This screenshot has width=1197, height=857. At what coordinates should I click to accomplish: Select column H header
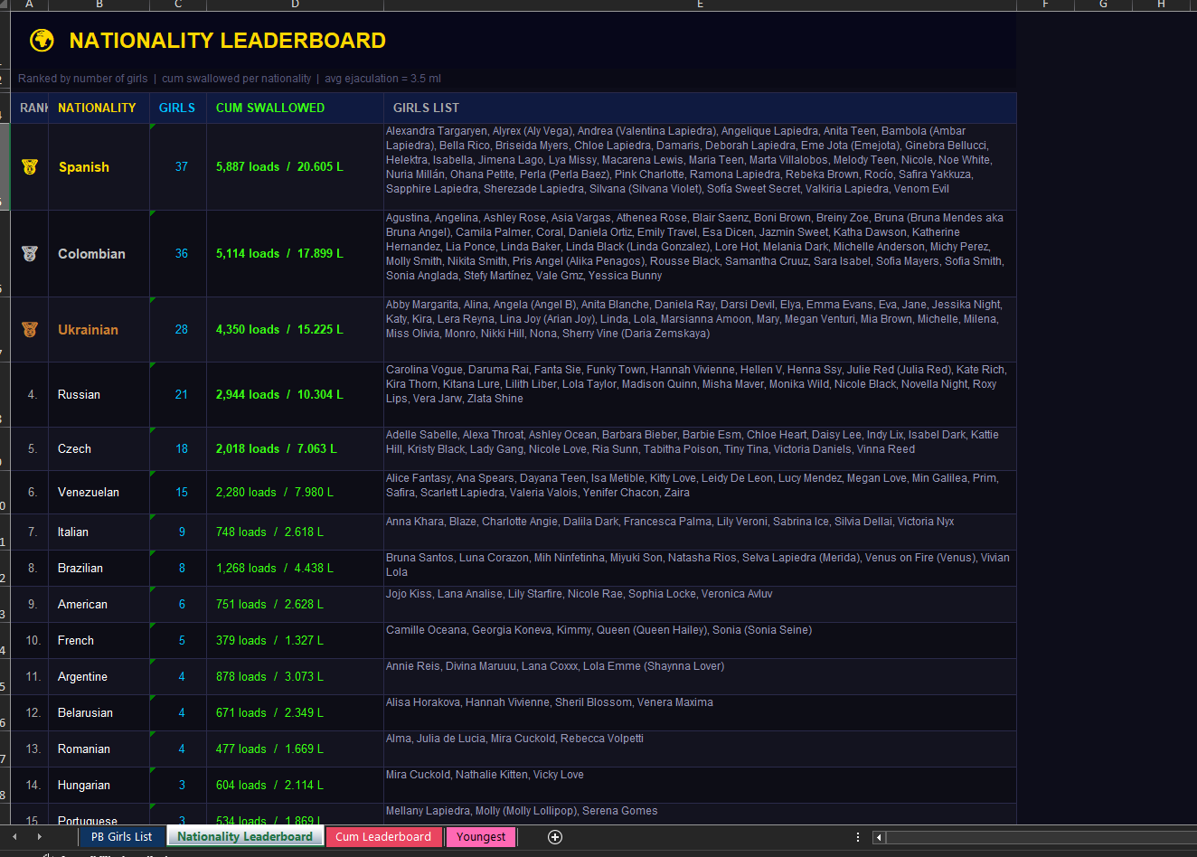(1161, 5)
